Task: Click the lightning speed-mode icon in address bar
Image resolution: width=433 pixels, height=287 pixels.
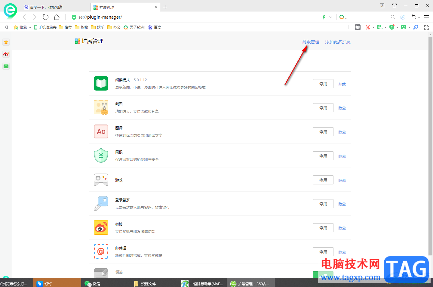Action: (324, 17)
